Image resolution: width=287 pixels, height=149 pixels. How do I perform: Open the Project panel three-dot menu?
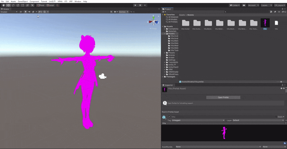point(285,9)
